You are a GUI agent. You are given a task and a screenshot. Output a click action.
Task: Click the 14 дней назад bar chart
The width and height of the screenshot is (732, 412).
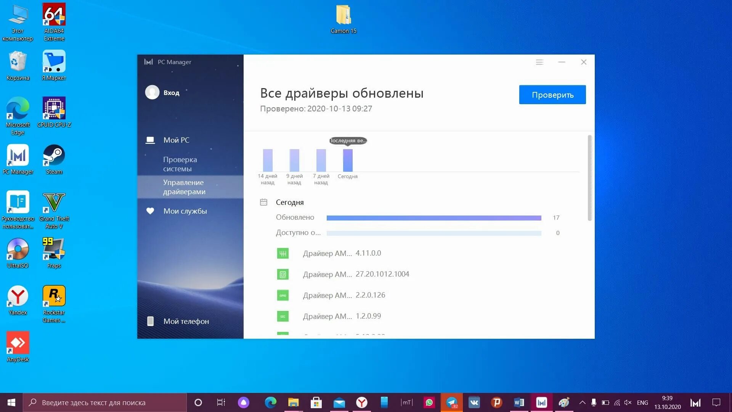268,159
